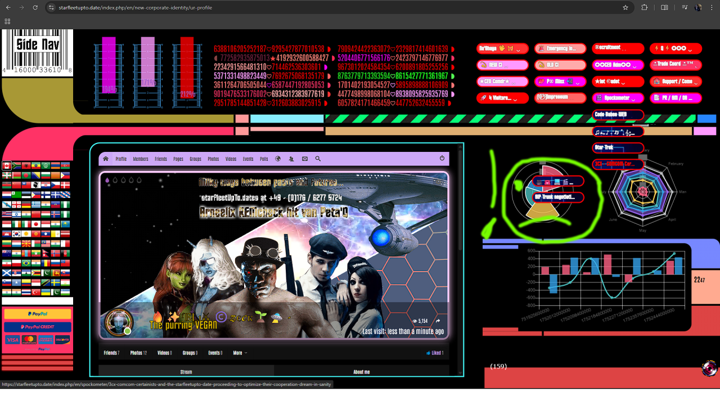The height and width of the screenshot is (405, 720).
Task: Click the Impressum button
Action: [560, 98]
